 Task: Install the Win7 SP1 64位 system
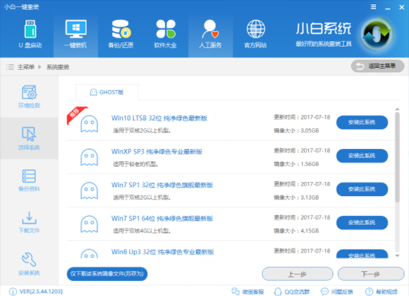pos(362,222)
